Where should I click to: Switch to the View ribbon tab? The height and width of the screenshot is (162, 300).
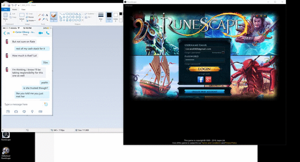click(23, 9)
